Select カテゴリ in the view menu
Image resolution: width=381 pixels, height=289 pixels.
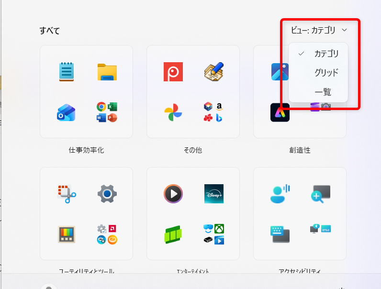tap(318, 54)
